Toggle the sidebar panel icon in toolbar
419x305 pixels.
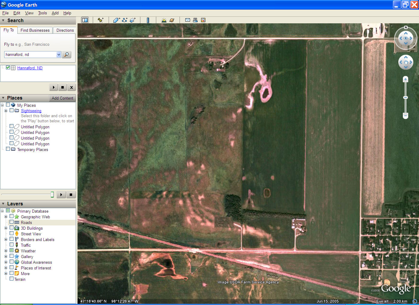pyautogui.click(x=85, y=20)
